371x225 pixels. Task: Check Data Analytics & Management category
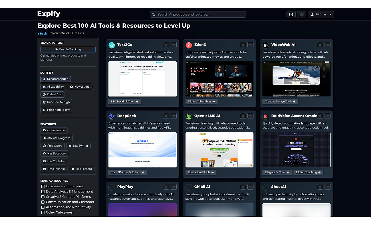pos(43,192)
